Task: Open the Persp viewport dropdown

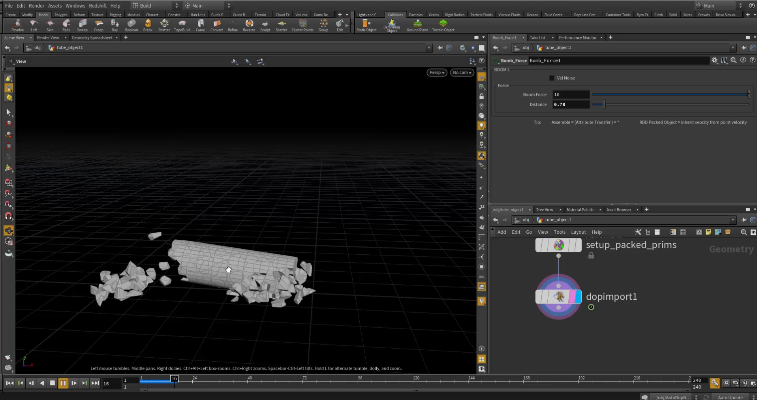Action: point(437,73)
